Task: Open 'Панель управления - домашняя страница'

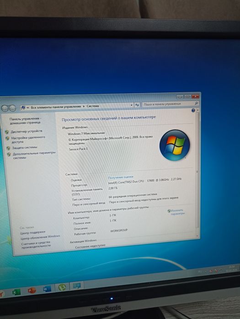Action: point(25,120)
